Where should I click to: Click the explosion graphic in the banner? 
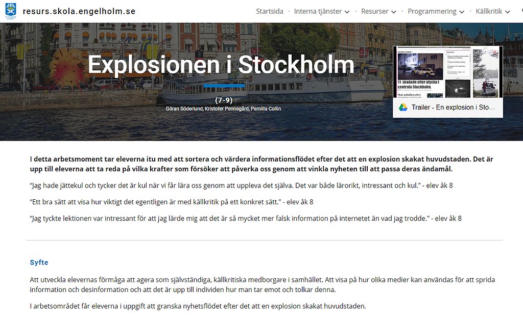(68, 70)
